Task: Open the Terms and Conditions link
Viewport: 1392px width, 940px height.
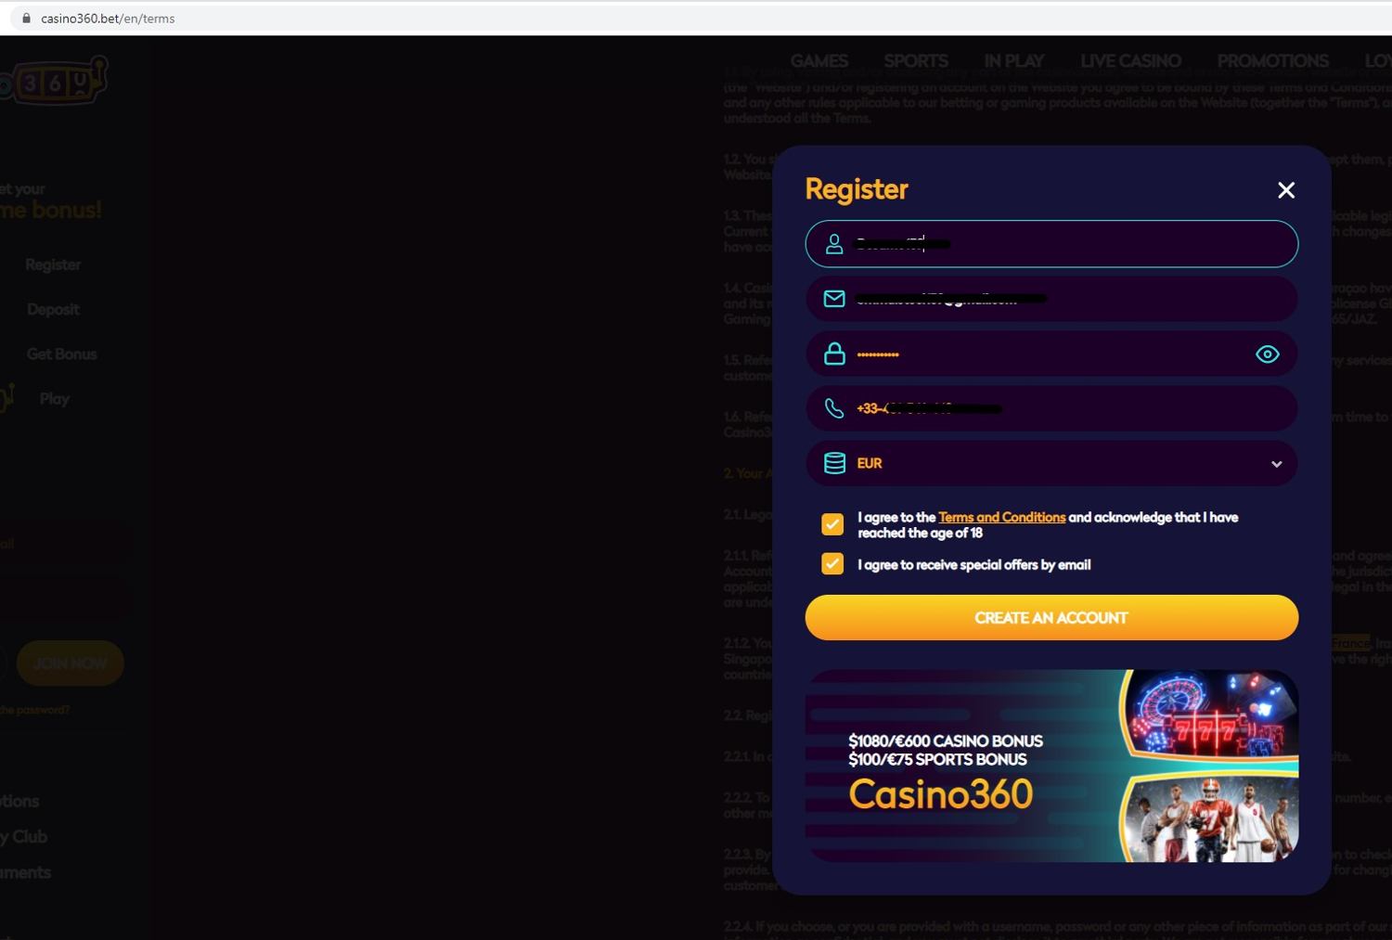Action: (1001, 517)
